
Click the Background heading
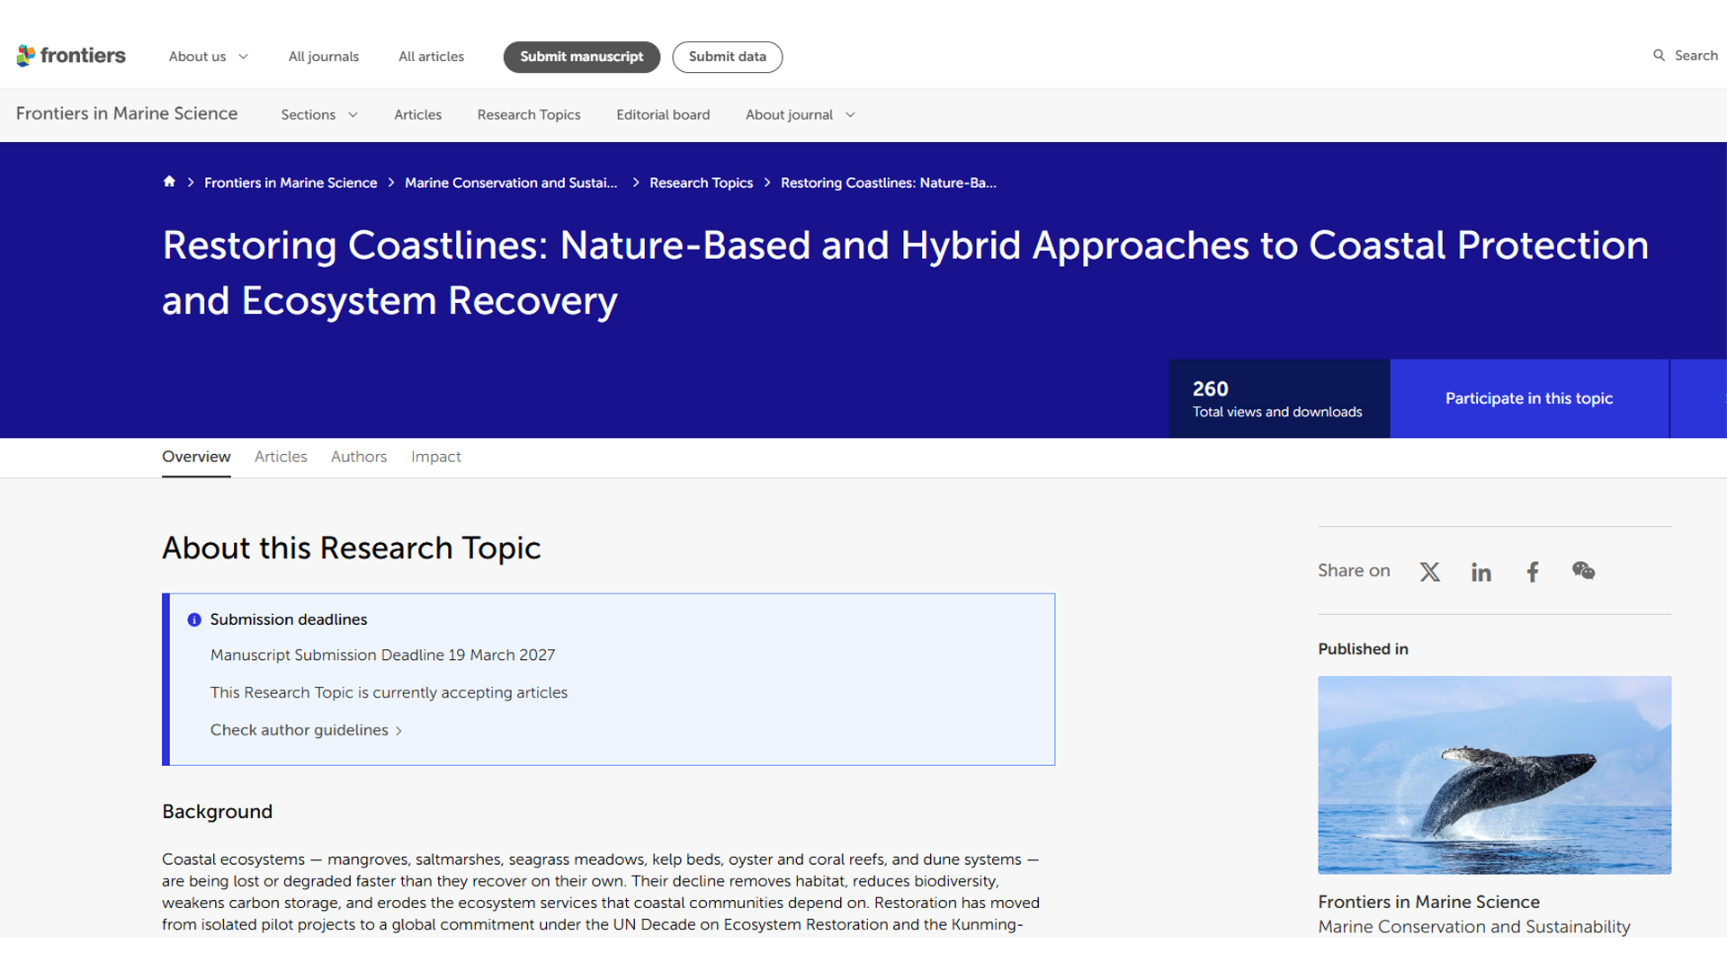point(218,812)
